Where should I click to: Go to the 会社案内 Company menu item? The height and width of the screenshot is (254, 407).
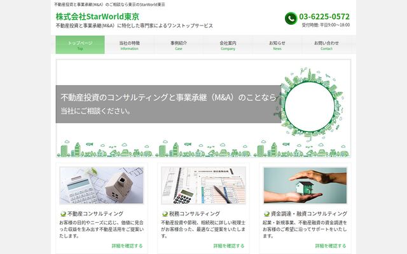[228, 45]
